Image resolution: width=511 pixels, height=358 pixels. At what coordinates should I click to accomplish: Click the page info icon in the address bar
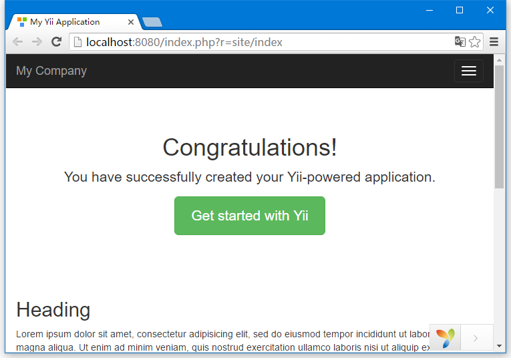(77, 42)
